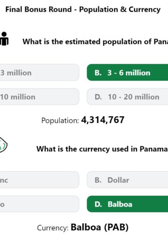The image size is (168, 235).
Task: Pick the cut-off currency option ending in 'o'
Action: click(40, 204)
